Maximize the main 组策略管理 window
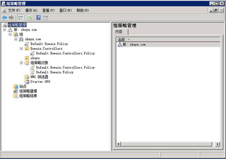 pos(216,3)
